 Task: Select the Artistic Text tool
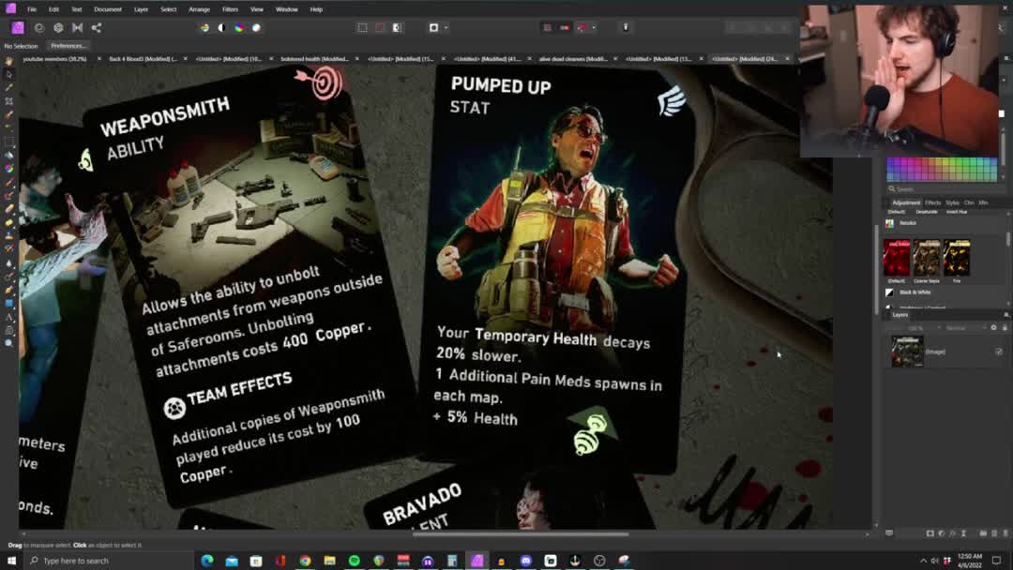[9, 318]
